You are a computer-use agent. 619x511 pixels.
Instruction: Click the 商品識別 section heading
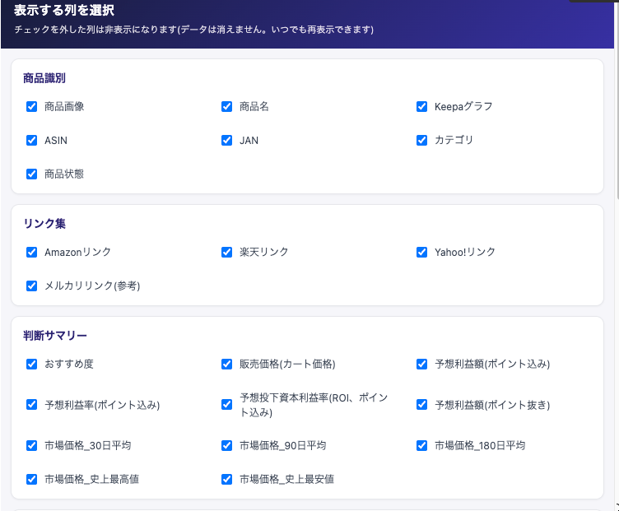[44, 78]
